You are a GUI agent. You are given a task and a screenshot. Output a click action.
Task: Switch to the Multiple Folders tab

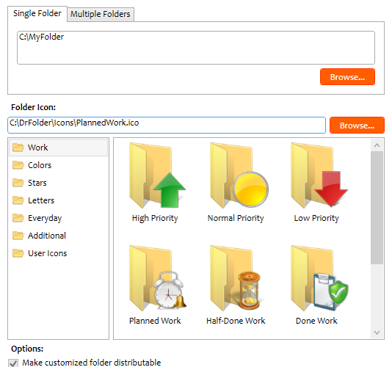pos(101,14)
